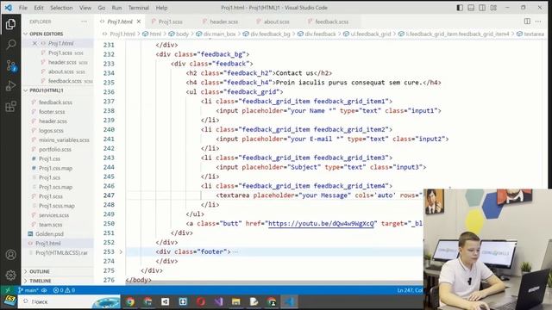The width and height of the screenshot is (552, 310).
Task: Click the remote window status icon
Action: 8,290
